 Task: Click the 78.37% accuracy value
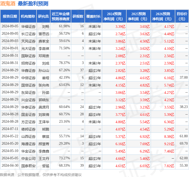tap(64, 63)
